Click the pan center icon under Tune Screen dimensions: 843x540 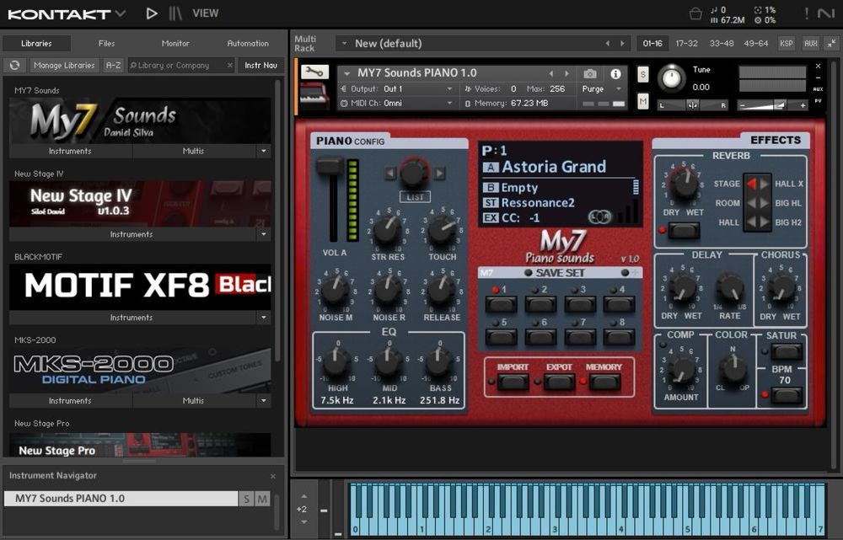coord(692,105)
